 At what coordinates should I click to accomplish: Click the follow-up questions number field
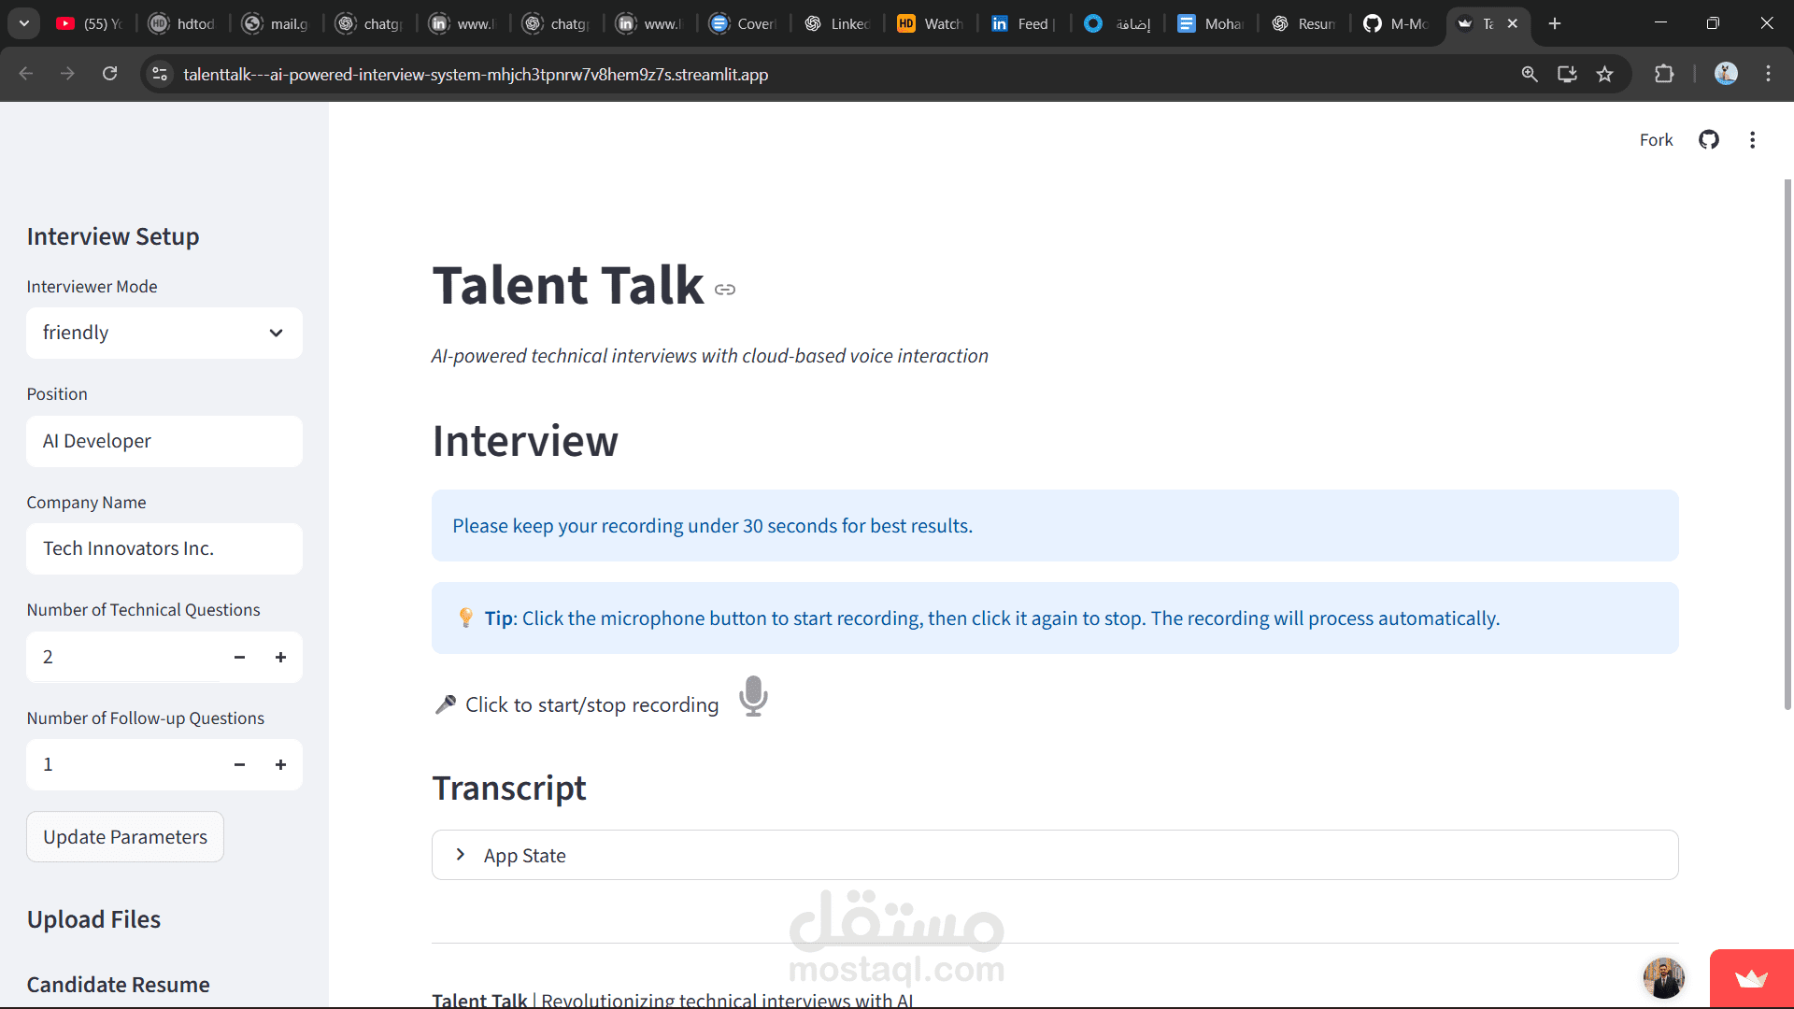[123, 765]
